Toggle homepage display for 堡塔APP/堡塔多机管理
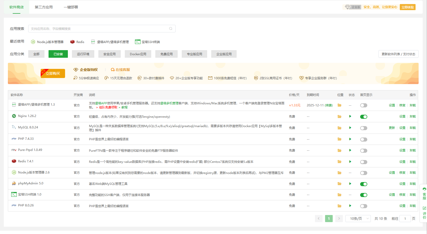 tap(364, 105)
